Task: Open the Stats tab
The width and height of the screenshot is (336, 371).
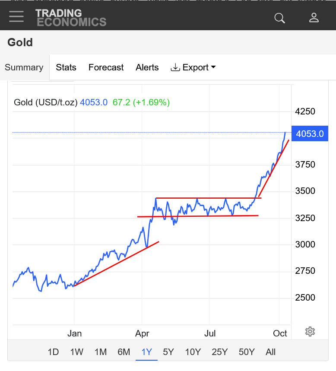Action: 66,67
